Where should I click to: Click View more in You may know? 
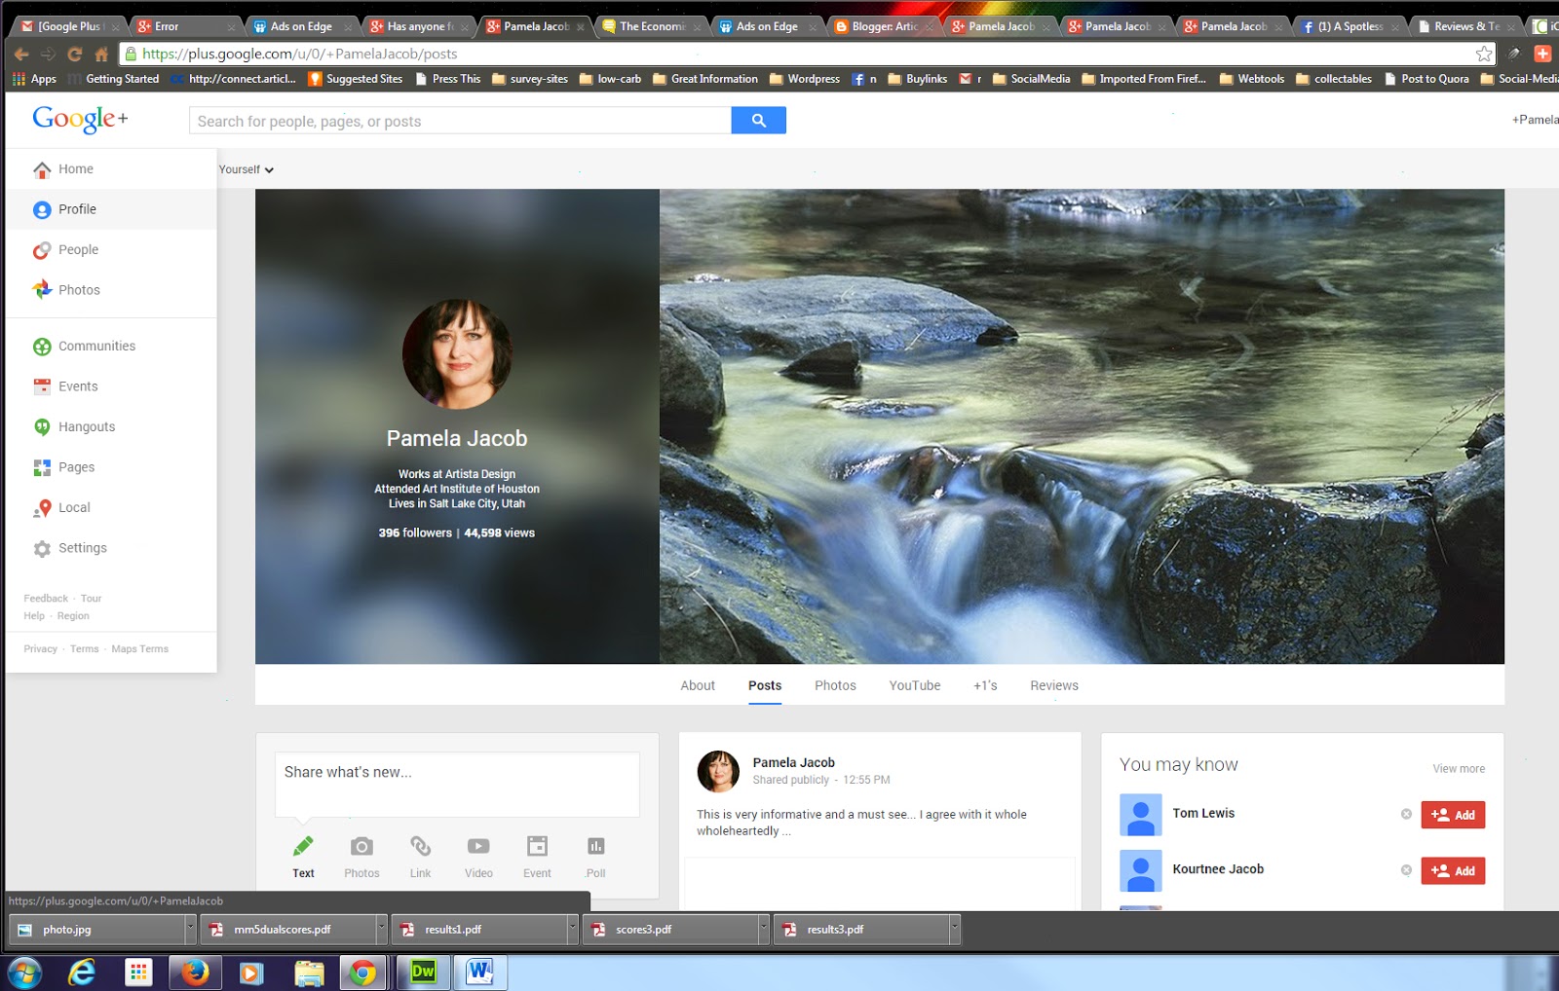1459,769
